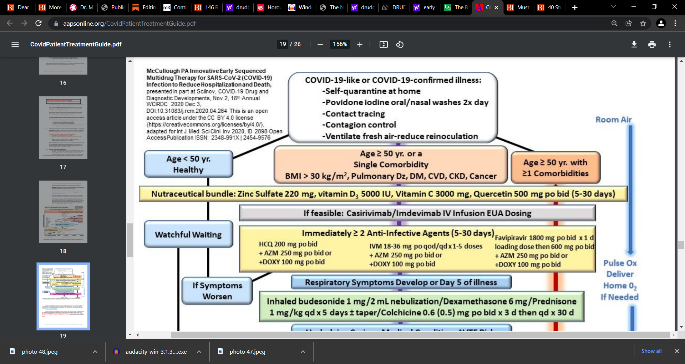Rotate the PDF counterclockwise
Viewport: 685px width, 364px height.
point(400,44)
